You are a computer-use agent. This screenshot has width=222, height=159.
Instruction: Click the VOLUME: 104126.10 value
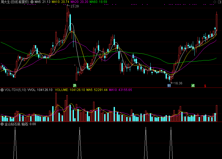click(x=70, y=90)
